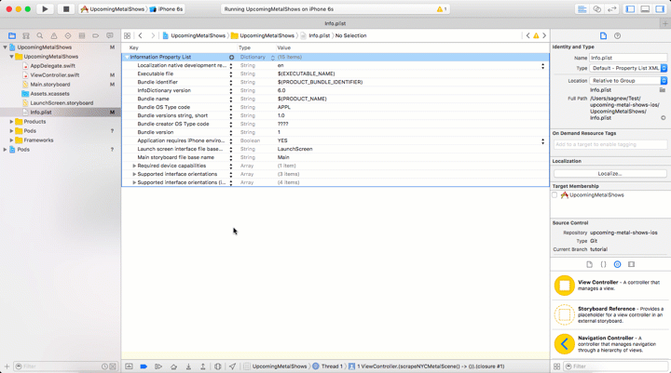Open YES value stepper for Application requires iPhone
This screenshot has width=671, height=373.
(x=542, y=141)
